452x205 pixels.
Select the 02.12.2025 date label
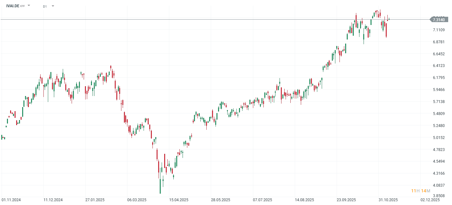pyautogui.click(x=431, y=200)
